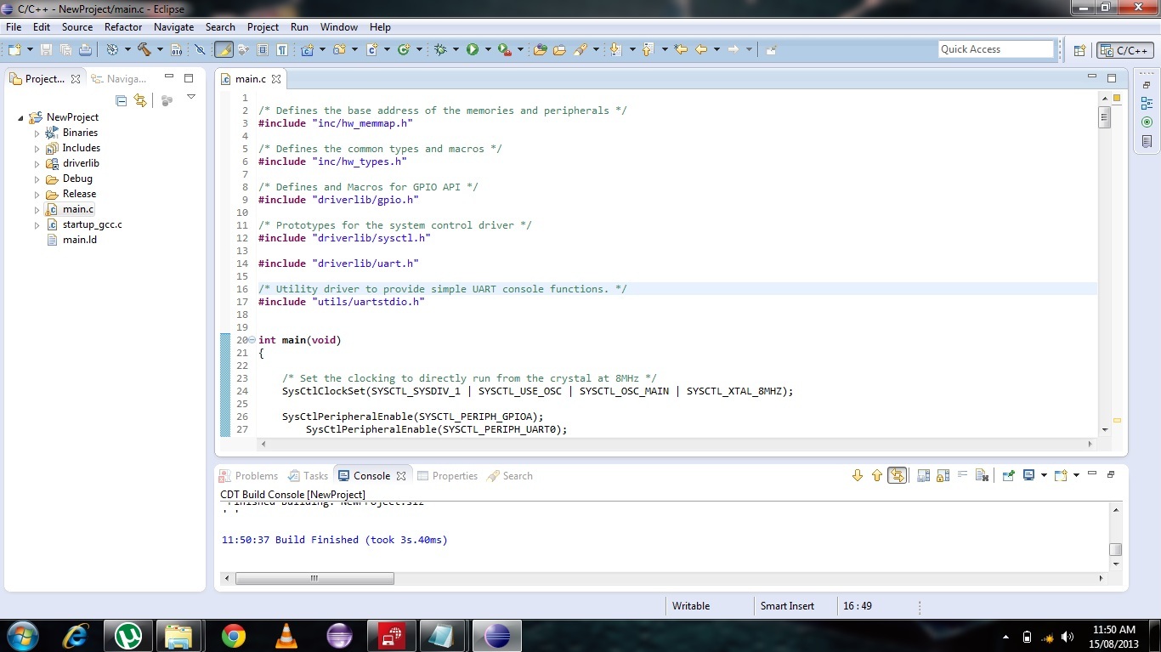Click the New C Source File icon

click(x=371, y=50)
